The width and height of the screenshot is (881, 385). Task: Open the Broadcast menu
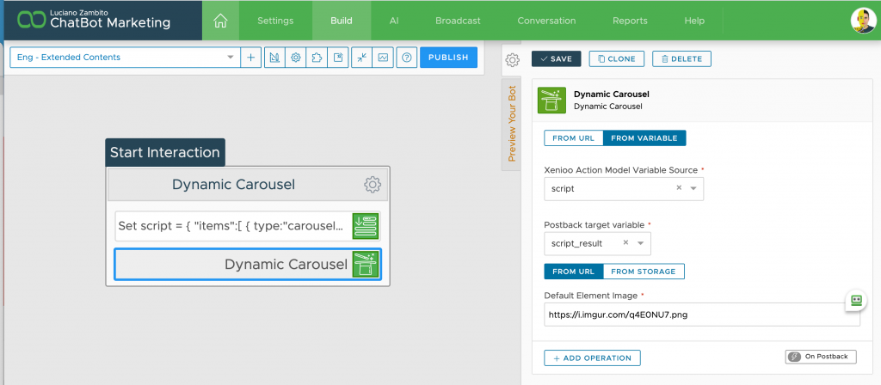pyautogui.click(x=458, y=21)
